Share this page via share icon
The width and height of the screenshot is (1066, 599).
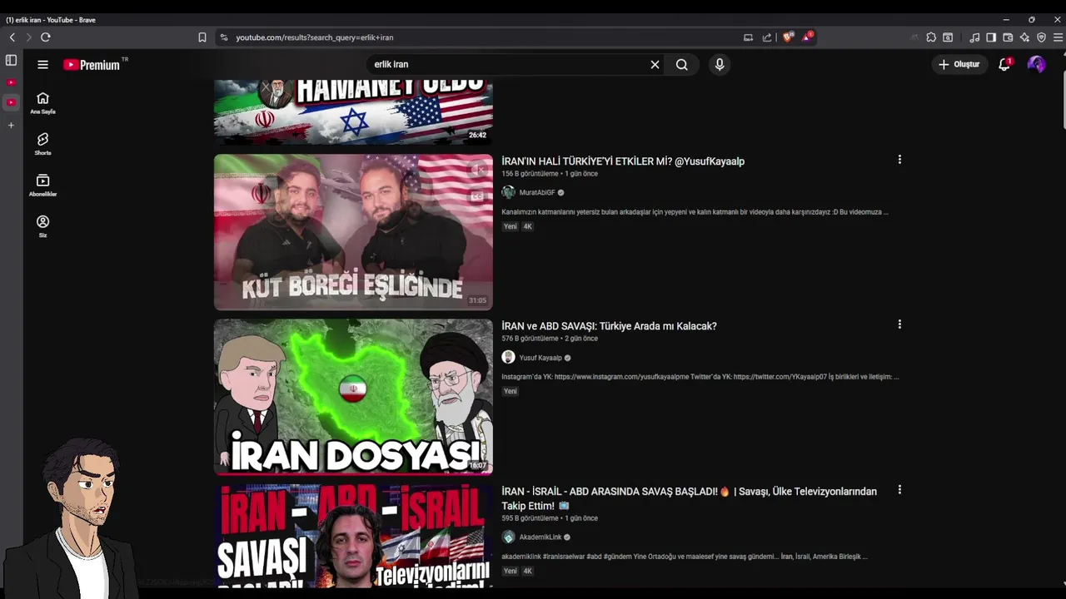(767, 37)
